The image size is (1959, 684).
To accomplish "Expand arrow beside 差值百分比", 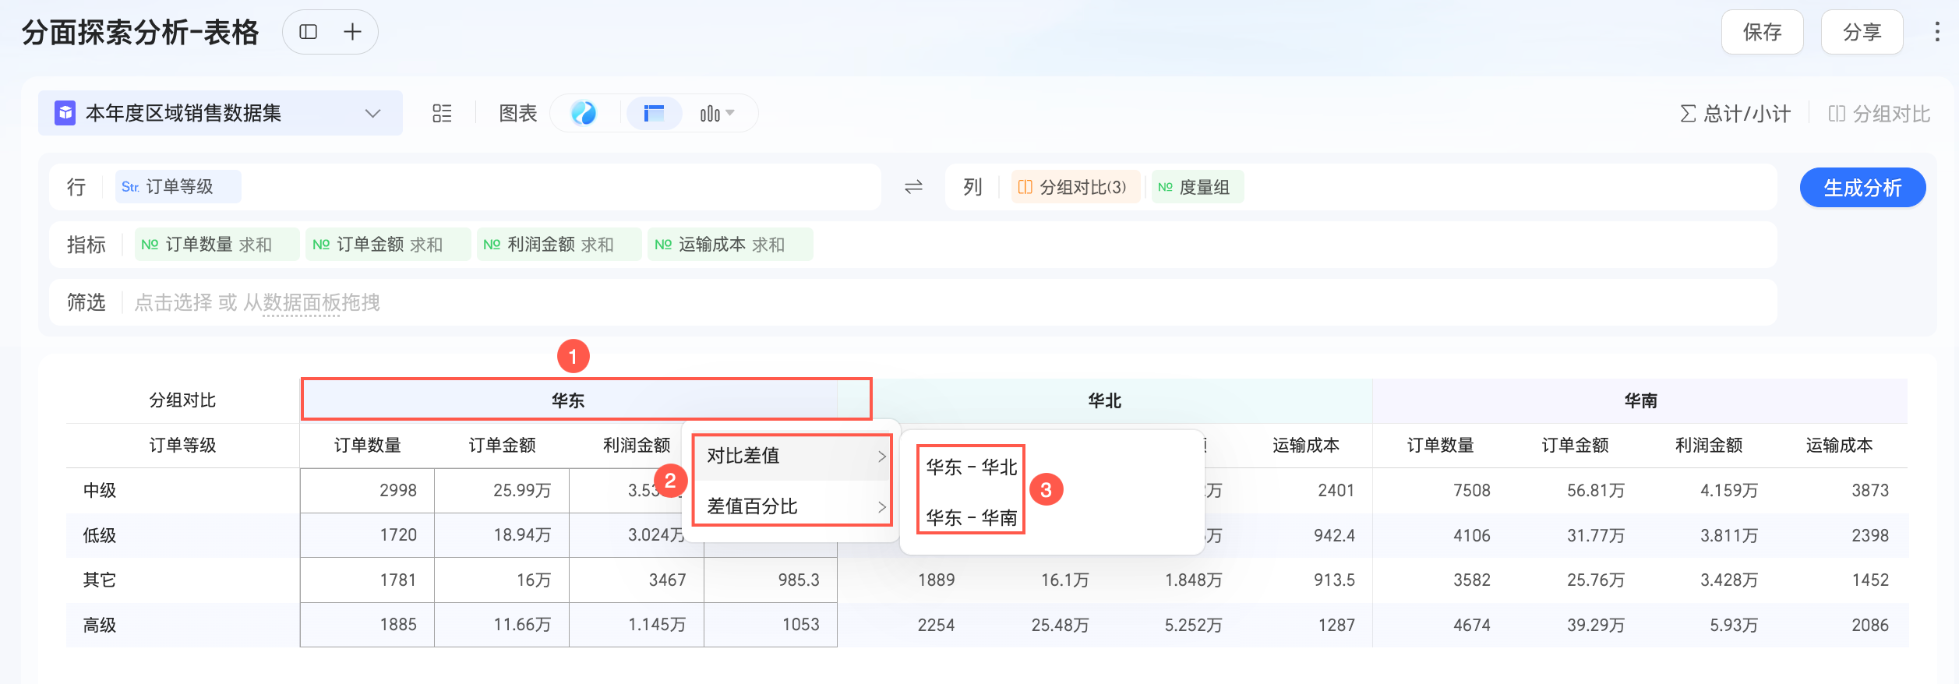I will pyautogui.click(x=881, y=507).
